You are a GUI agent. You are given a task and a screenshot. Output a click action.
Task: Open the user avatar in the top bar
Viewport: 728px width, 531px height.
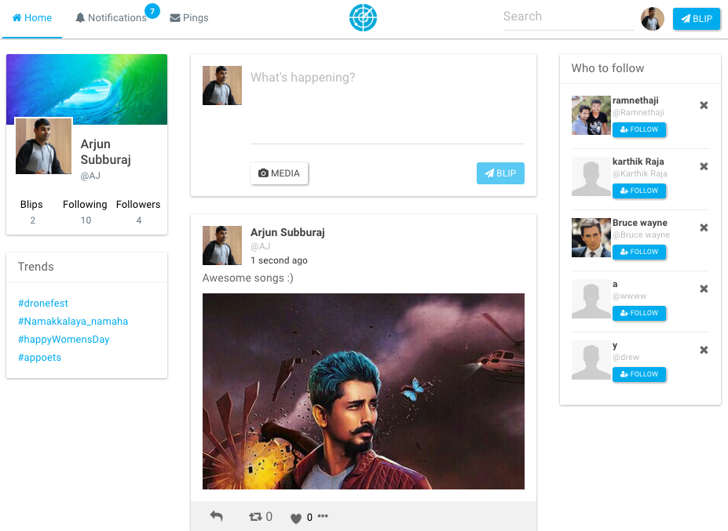pos(653,19)
